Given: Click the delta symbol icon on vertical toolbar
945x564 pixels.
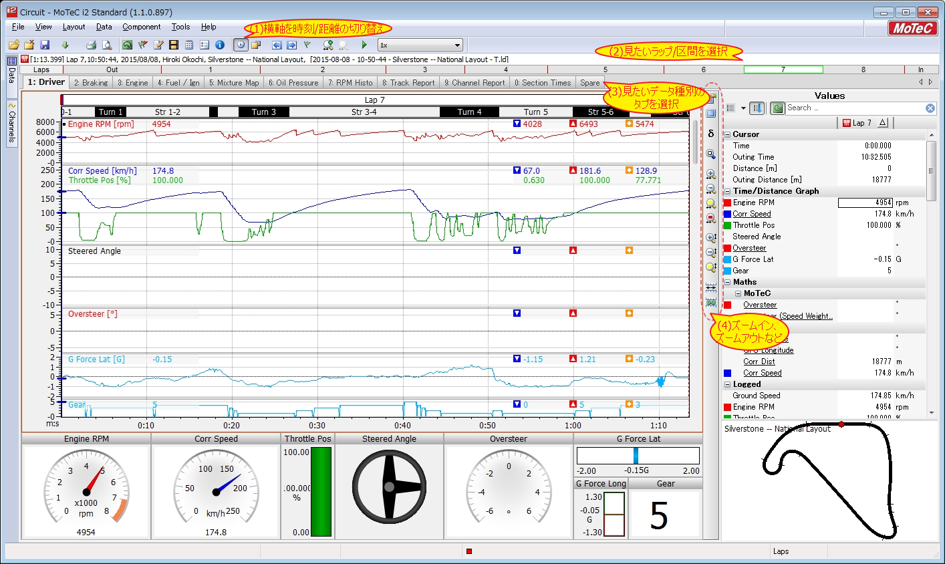Looking at the screenshot, I should click(x=710, y=134).
